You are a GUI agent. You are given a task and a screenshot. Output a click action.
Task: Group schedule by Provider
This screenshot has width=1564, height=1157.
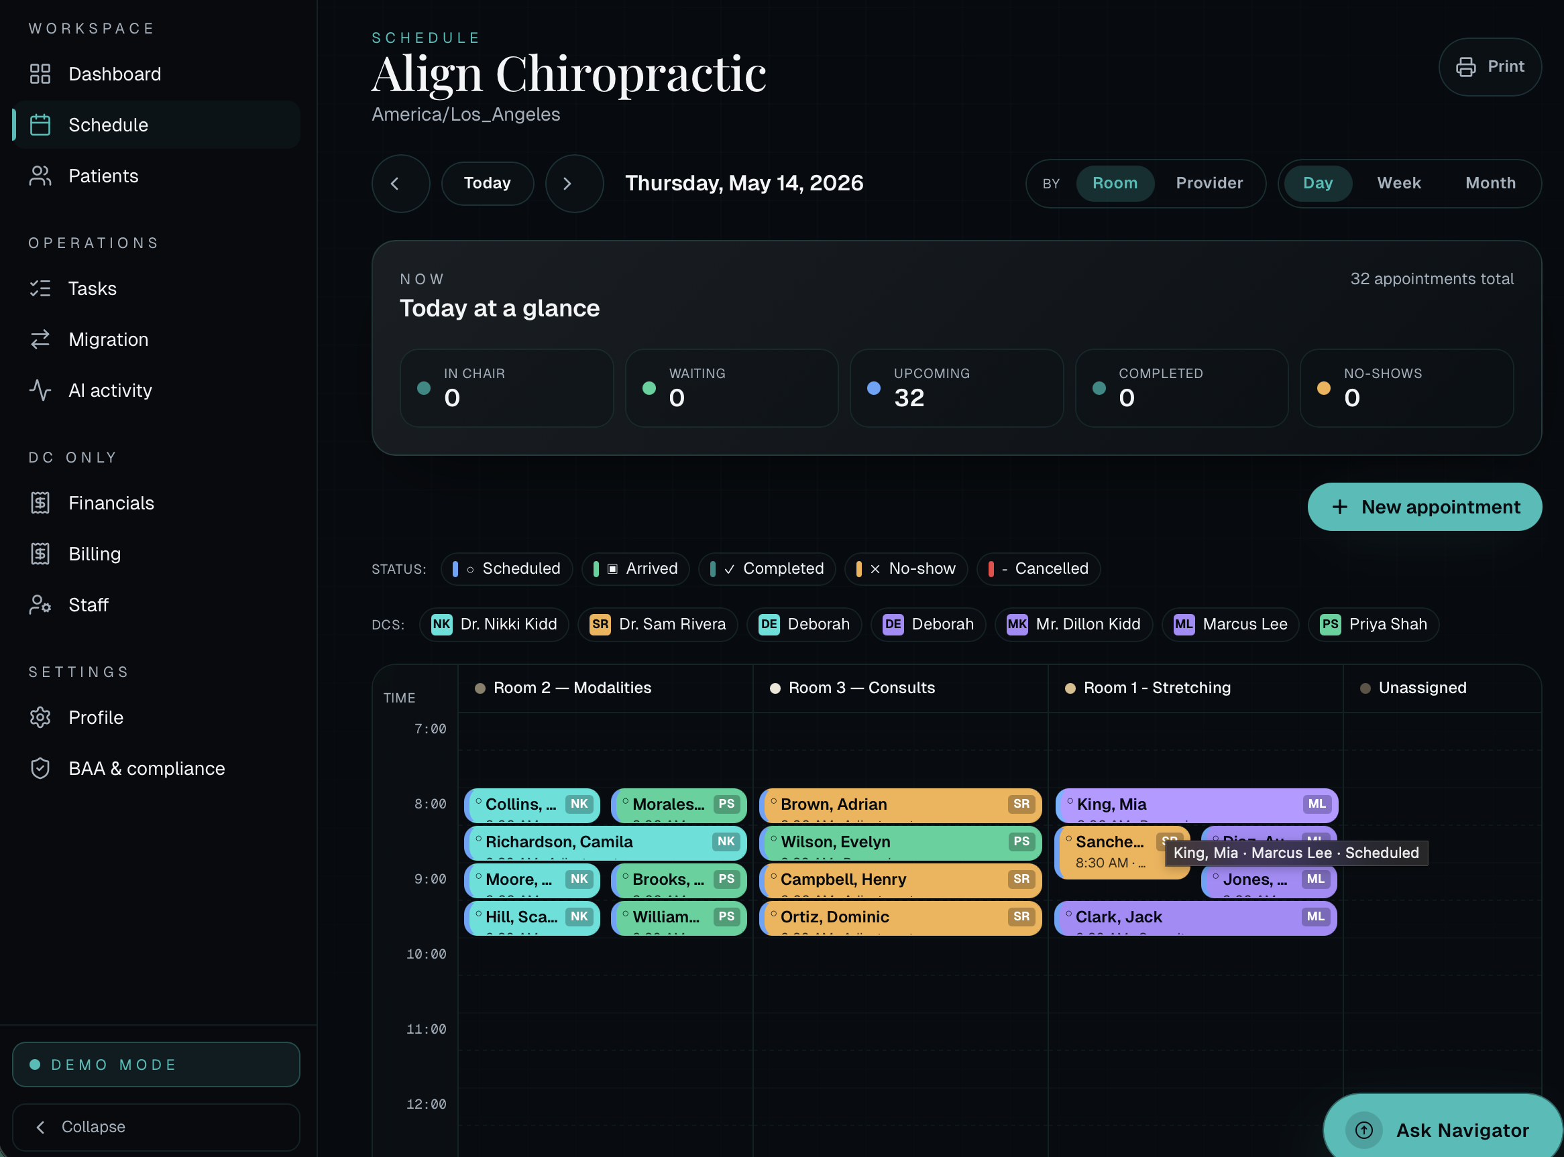(x=1209, y=184)
